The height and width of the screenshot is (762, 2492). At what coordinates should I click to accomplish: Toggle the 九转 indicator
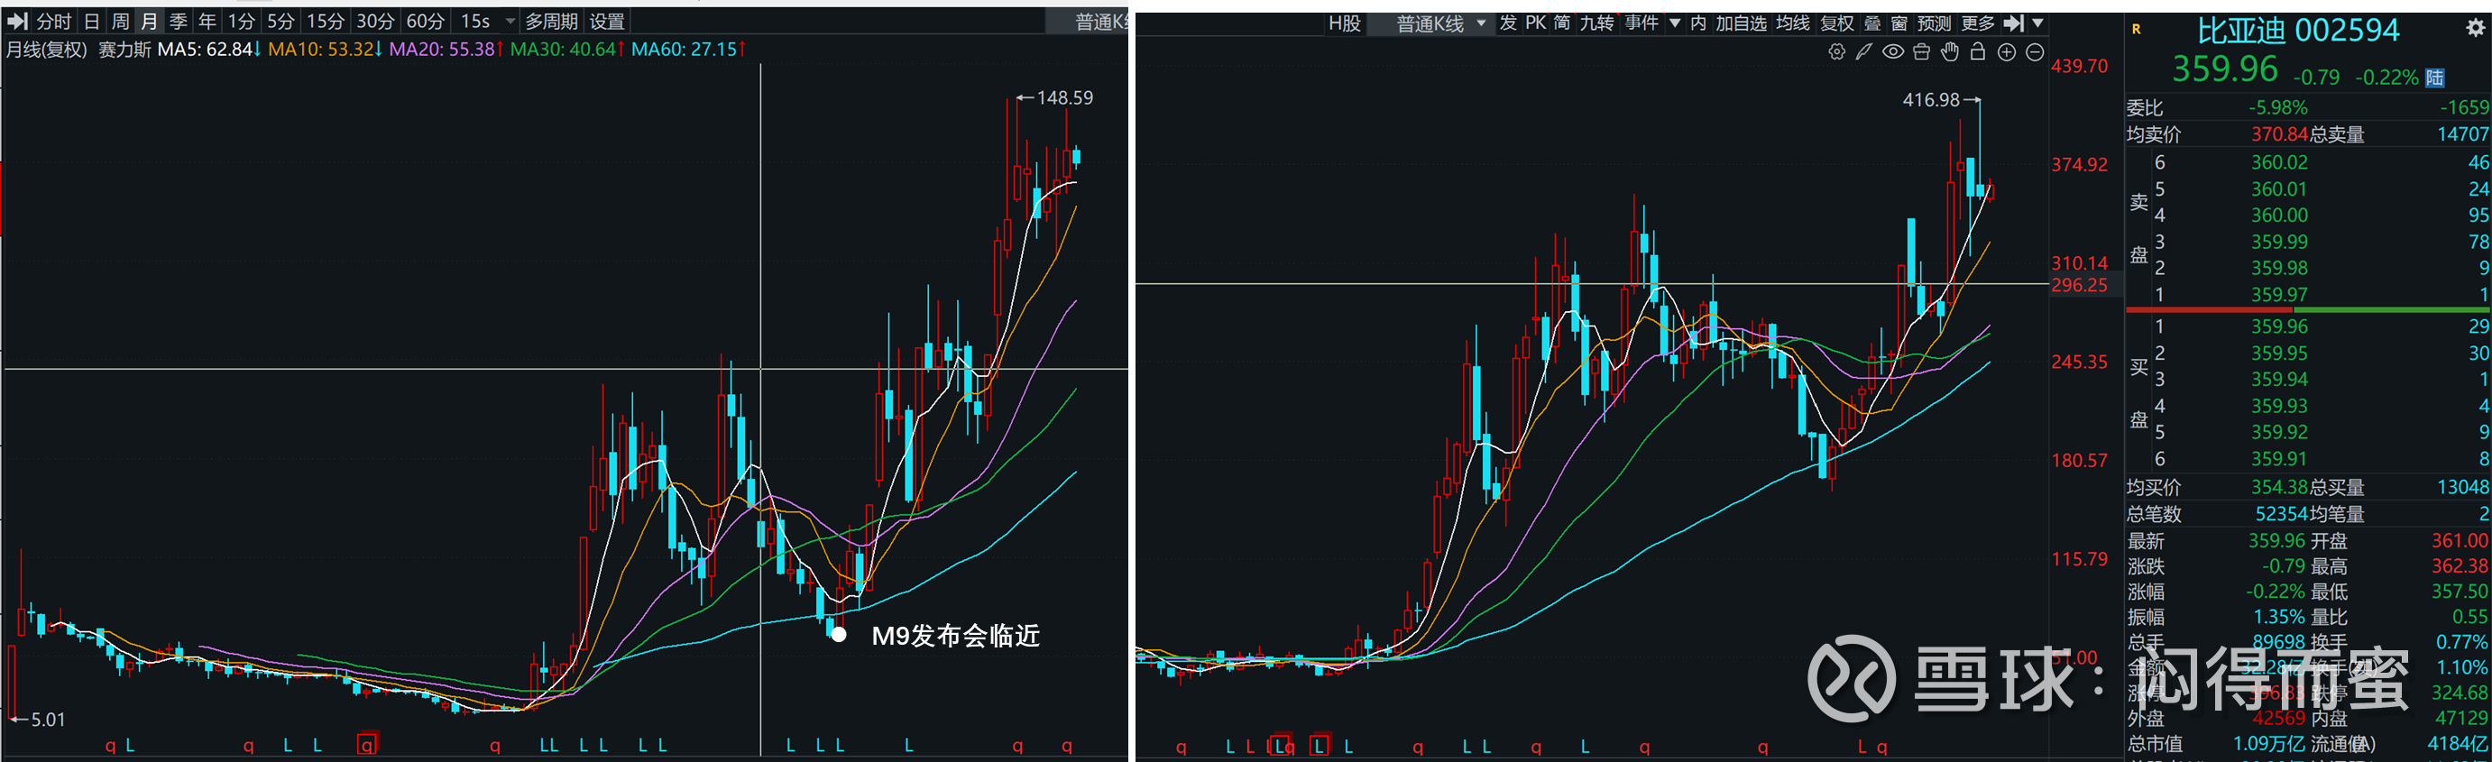1596,23
